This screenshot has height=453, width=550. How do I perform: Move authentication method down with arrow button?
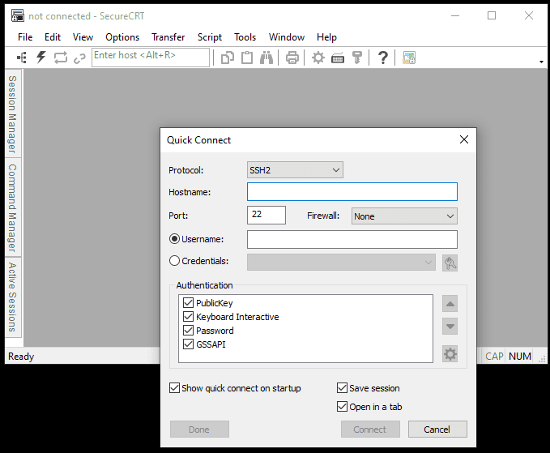click(x=450, y=327)
